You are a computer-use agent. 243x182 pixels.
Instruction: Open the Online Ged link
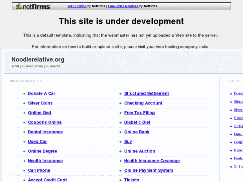[39, 113]
